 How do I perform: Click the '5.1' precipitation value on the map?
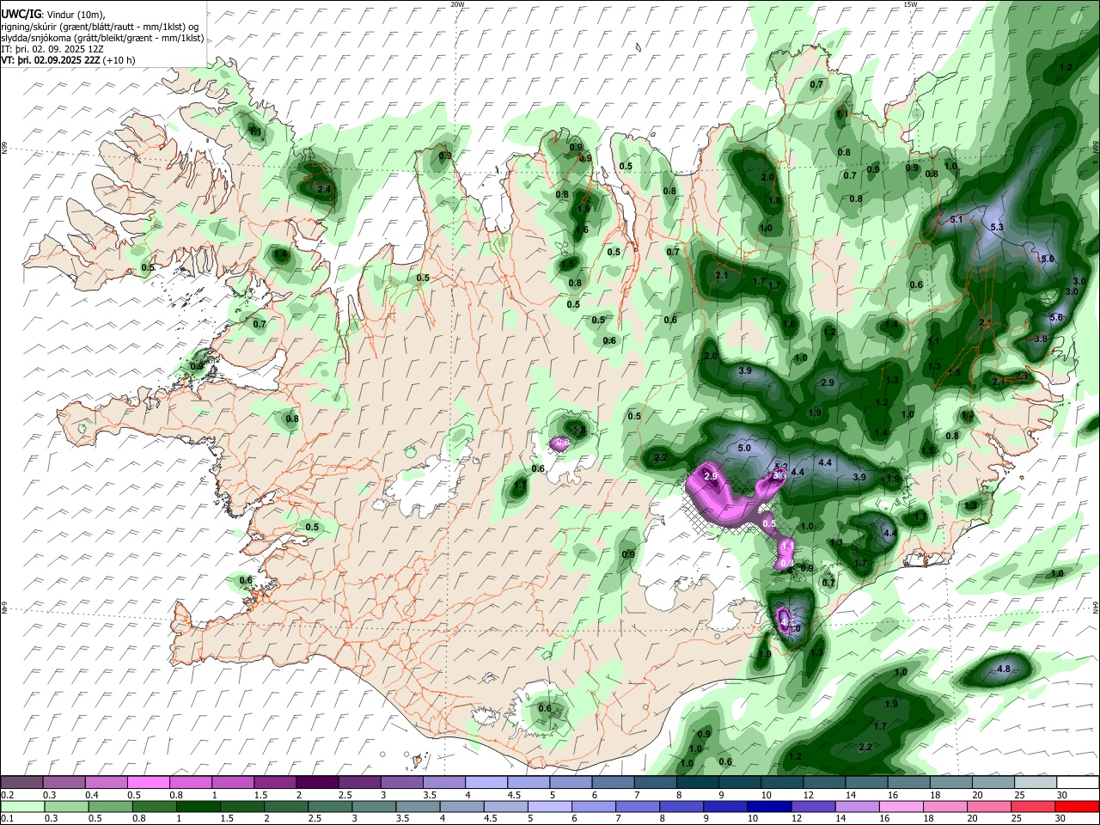pyautogui.click(x=957, y=220)
